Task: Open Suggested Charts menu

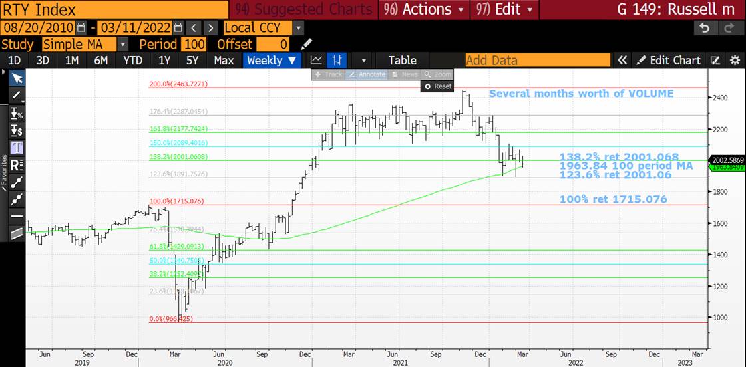Action: point(303,9)
